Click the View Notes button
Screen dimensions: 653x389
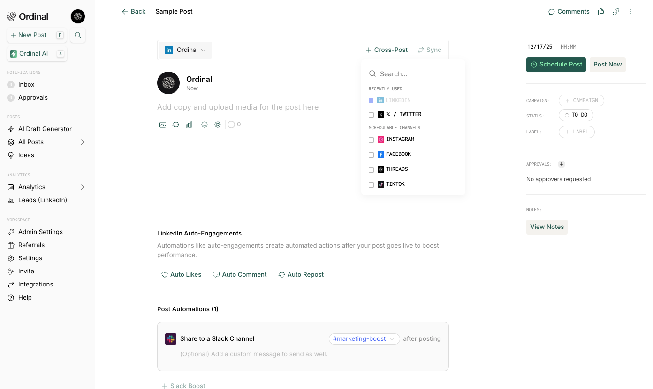547,227
